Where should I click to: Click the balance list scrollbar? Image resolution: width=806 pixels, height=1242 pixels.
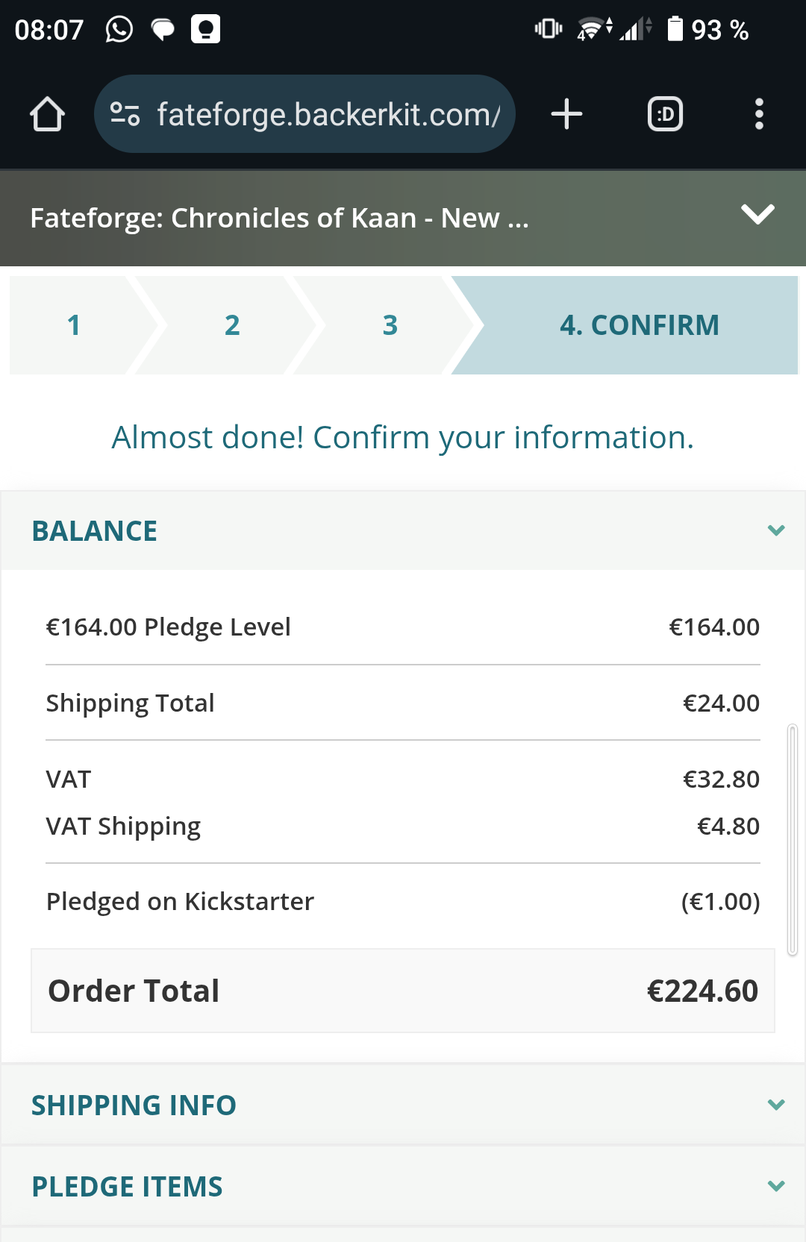[793, 839]
